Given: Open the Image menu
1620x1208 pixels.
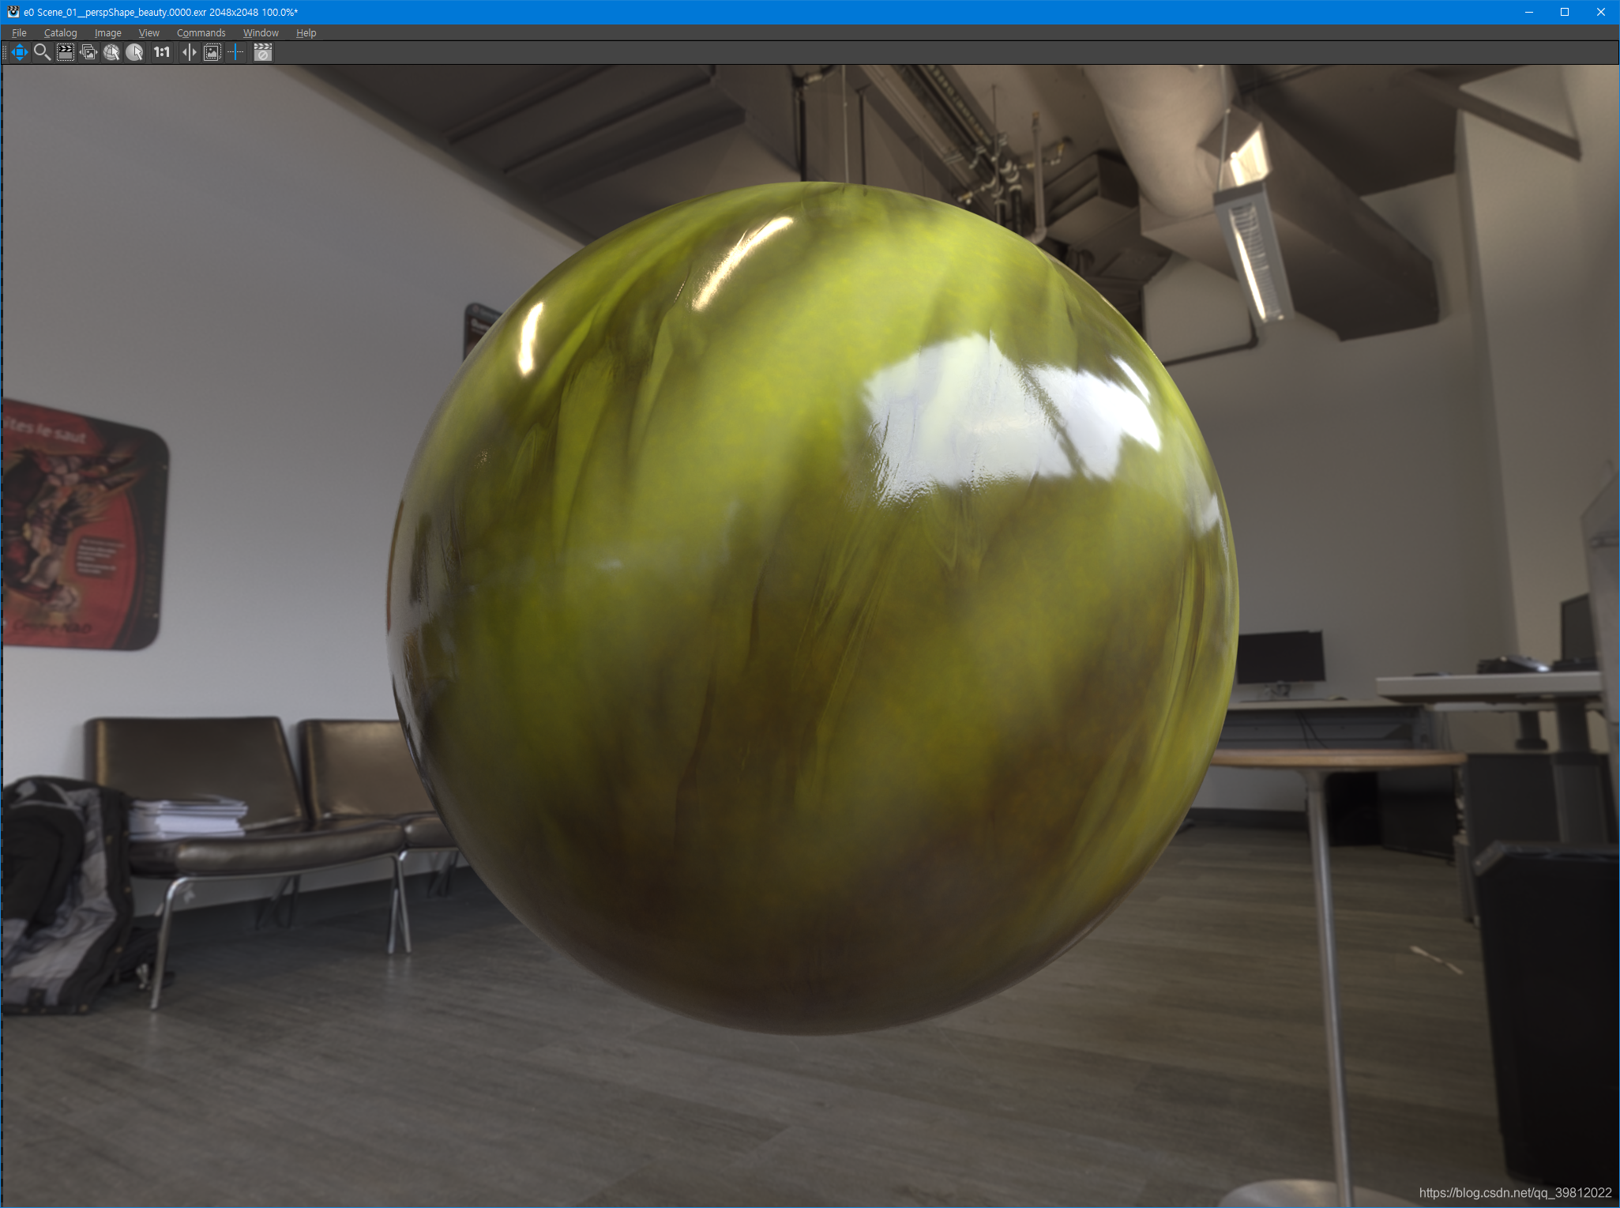Looking at the screenshot, I should pos(107,32).
